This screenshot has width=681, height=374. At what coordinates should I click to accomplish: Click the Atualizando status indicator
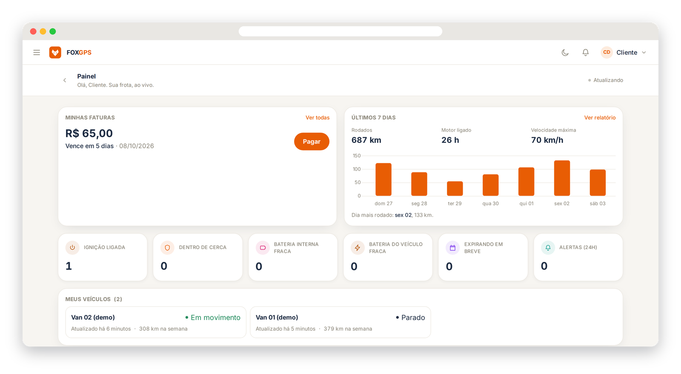[606, 80]
